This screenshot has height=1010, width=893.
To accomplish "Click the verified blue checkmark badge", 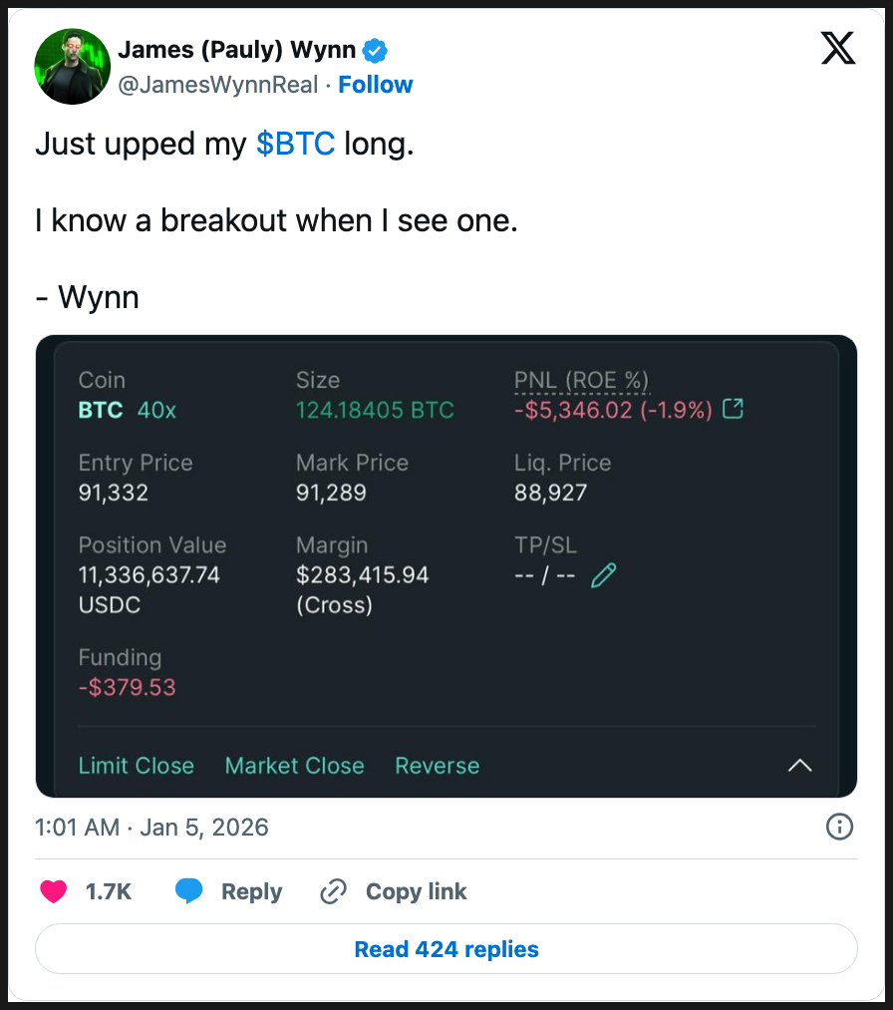I will (375, 50).
